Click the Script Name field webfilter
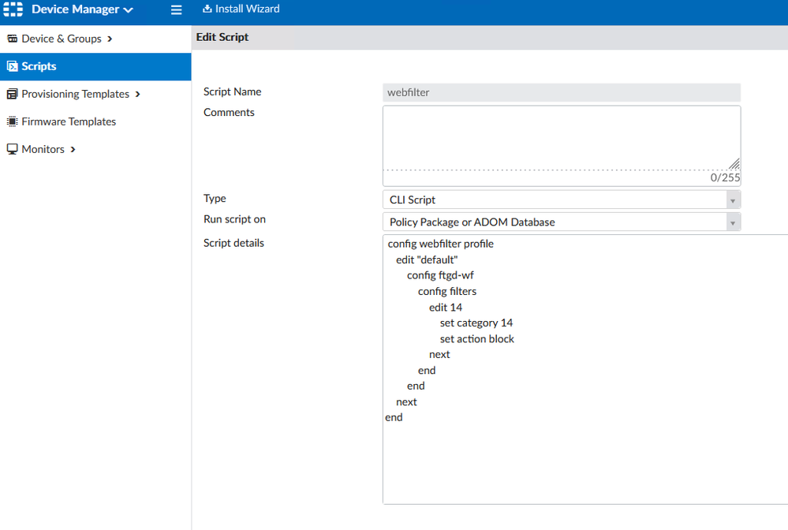 point(561,92)
